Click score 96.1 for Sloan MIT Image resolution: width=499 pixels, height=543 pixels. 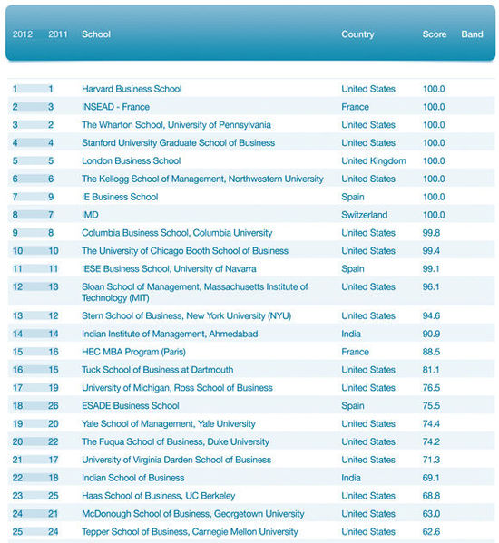pos(431,287)
